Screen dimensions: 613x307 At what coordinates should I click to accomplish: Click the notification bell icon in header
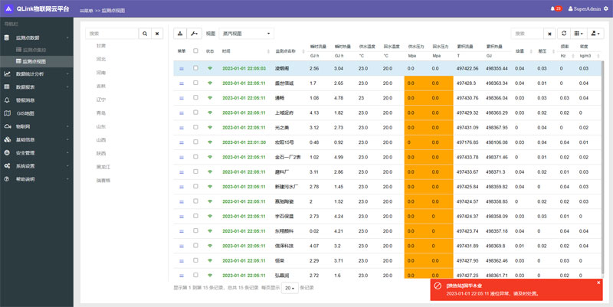552,8
